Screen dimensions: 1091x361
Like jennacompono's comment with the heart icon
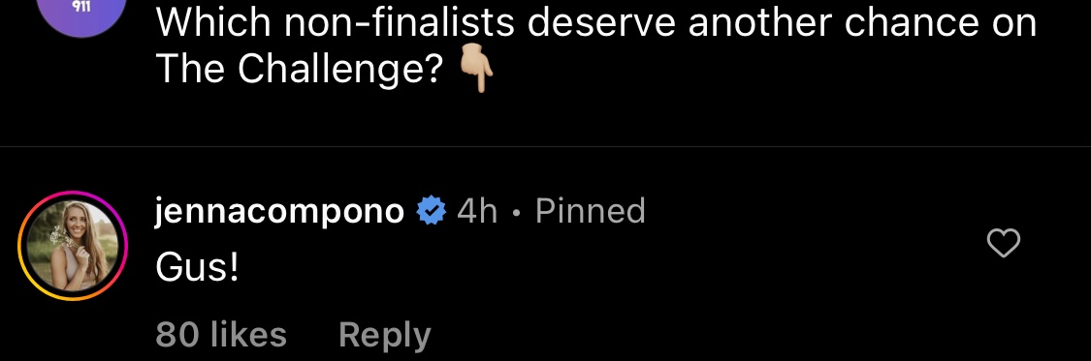(1004, 243)
